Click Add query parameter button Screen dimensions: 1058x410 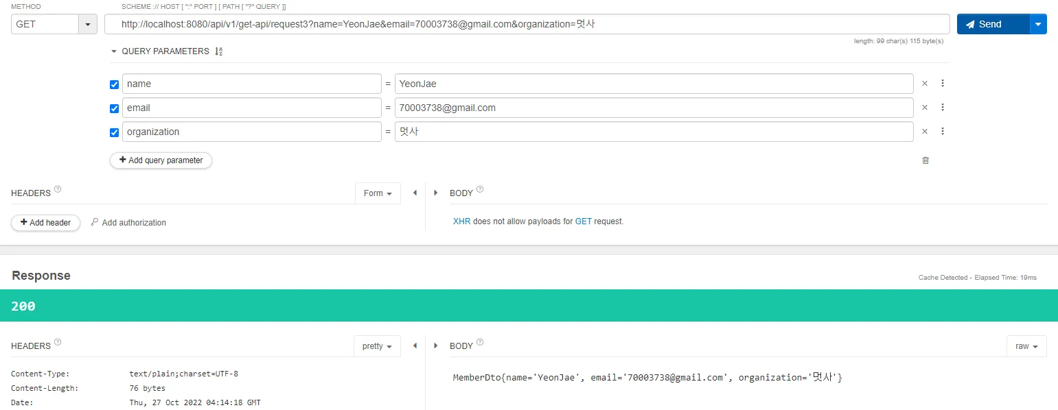161,160
